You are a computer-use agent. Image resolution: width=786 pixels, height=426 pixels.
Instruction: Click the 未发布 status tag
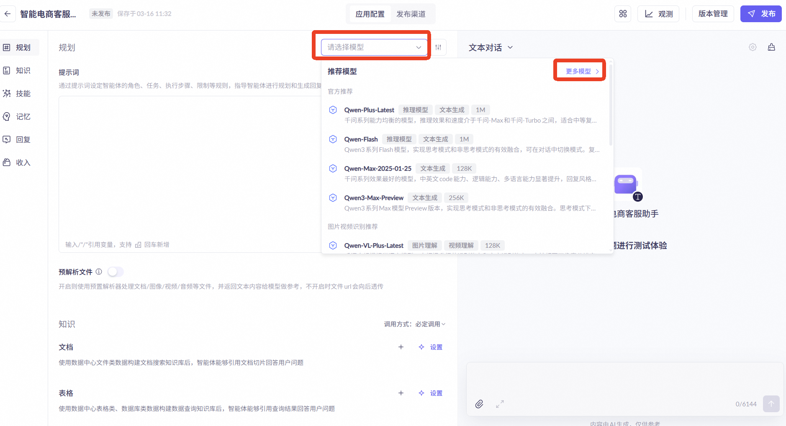click(x=101, y=14)
